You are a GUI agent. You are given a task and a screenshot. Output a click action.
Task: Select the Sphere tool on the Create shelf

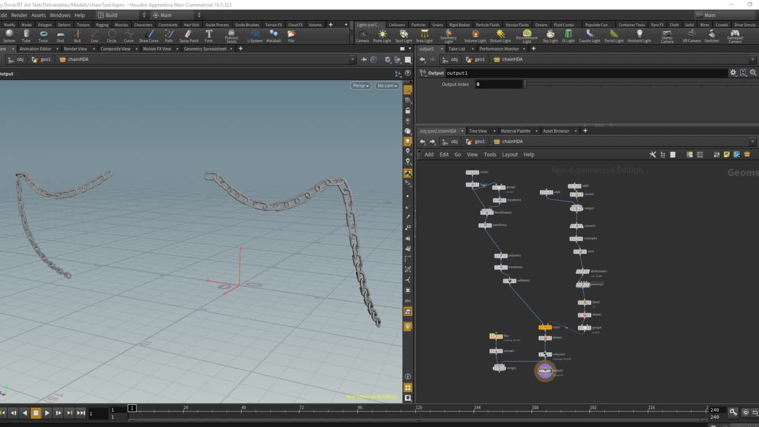tap(9, 36)
